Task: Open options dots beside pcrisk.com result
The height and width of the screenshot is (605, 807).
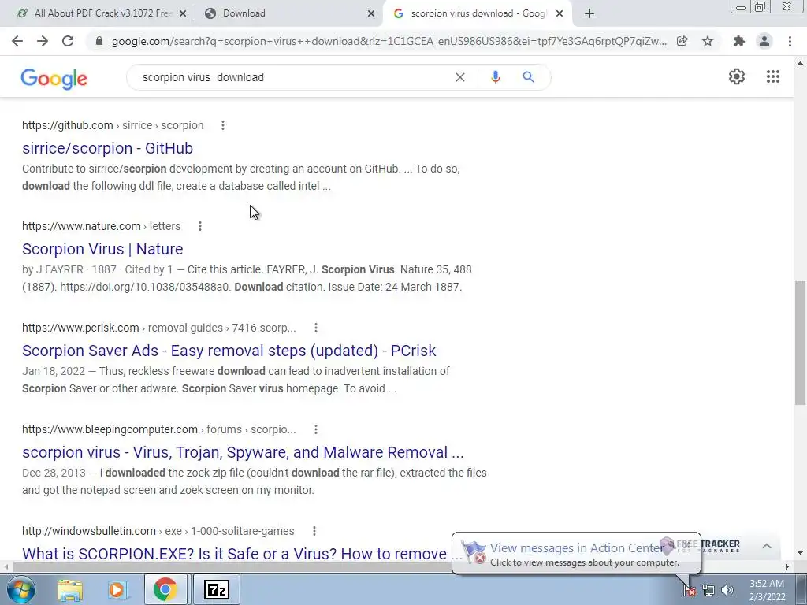Action: click(x=316, y=328)
